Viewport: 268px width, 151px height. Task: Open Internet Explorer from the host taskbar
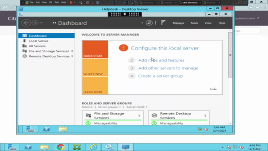(x=93, y=147)
